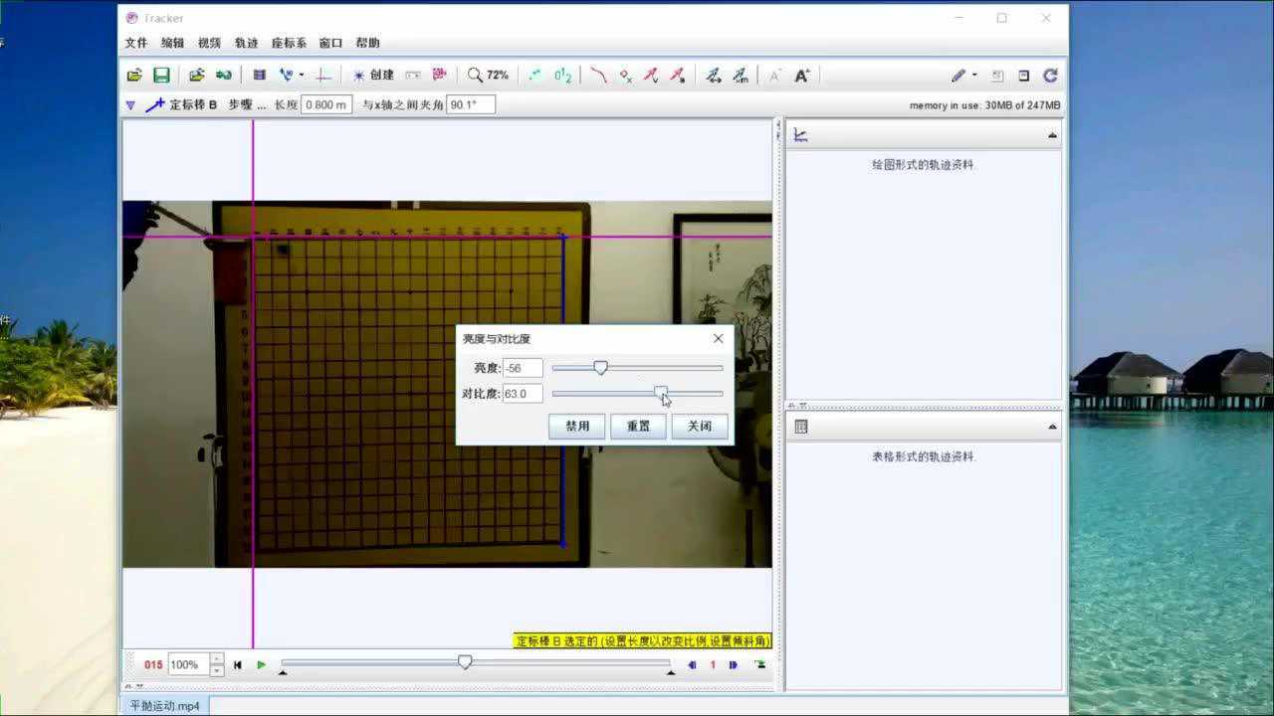Image resolution: width=1274 pixels, height=716 pixels.
Task: Click the 重置 reset button
Action: coord(638,426)
